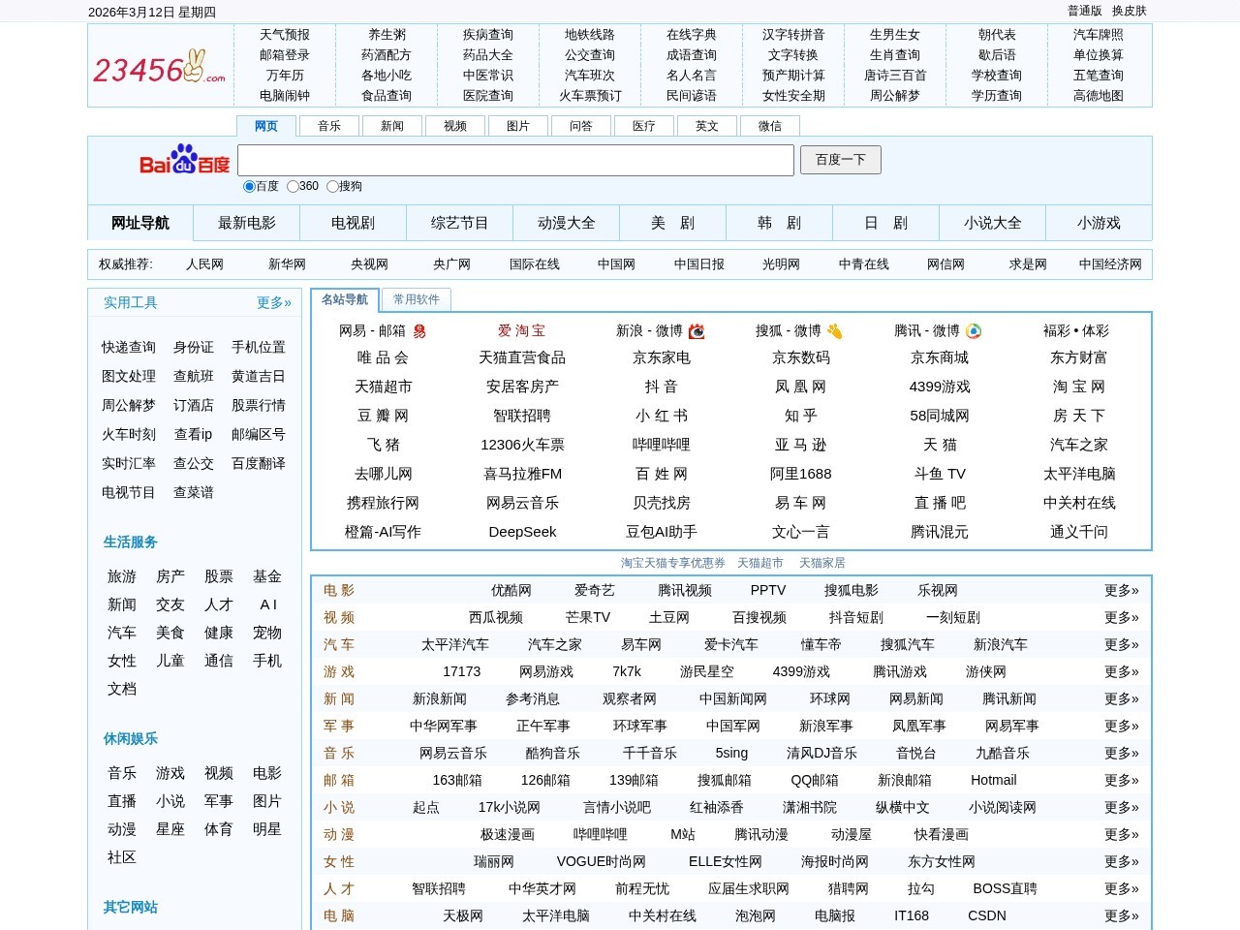
Task: Switch to the 音乐 search tab
Action: (x=329, y=125)
